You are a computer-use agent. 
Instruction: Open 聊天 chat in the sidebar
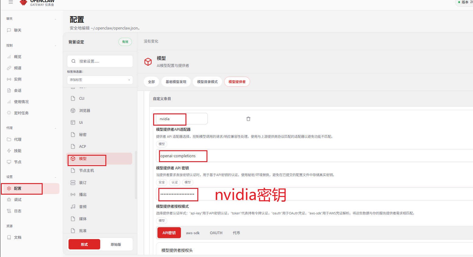(17, 30)
